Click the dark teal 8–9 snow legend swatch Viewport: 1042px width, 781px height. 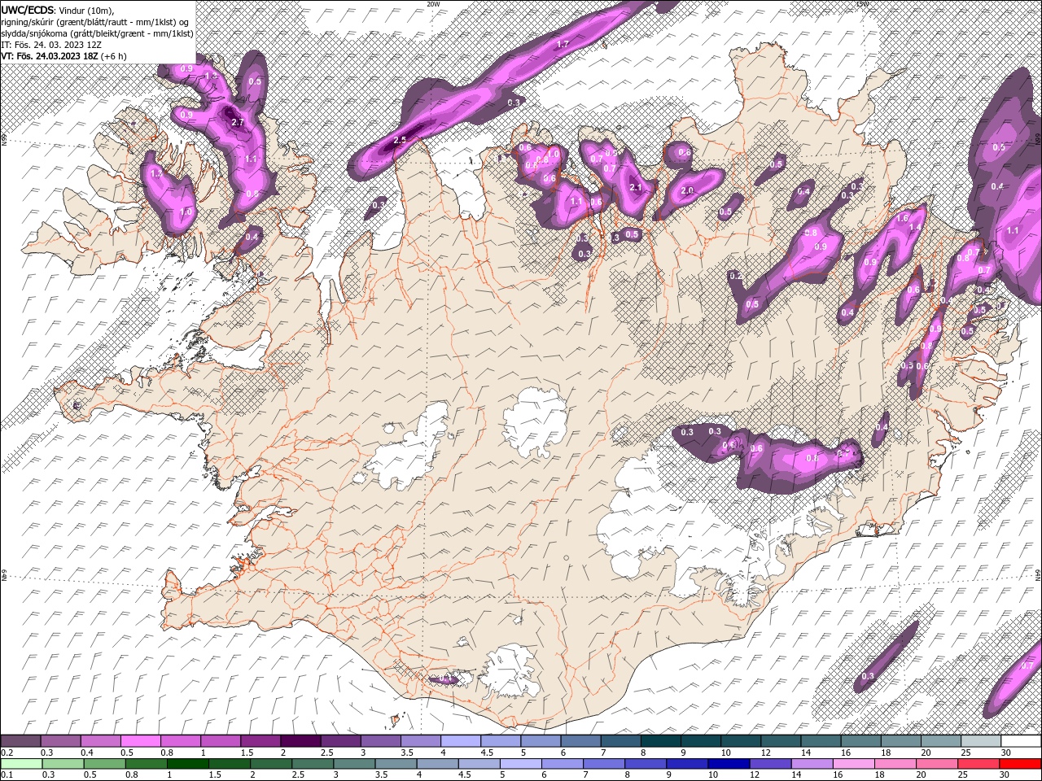[660, 741]
